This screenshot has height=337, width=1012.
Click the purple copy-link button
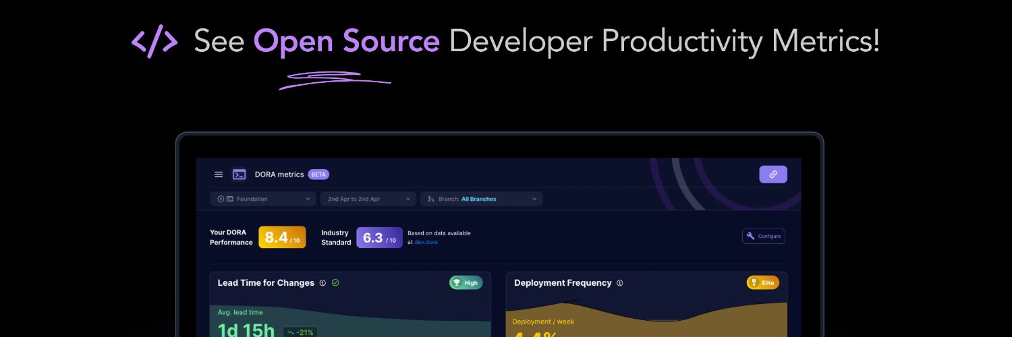(x=773, y=175)
